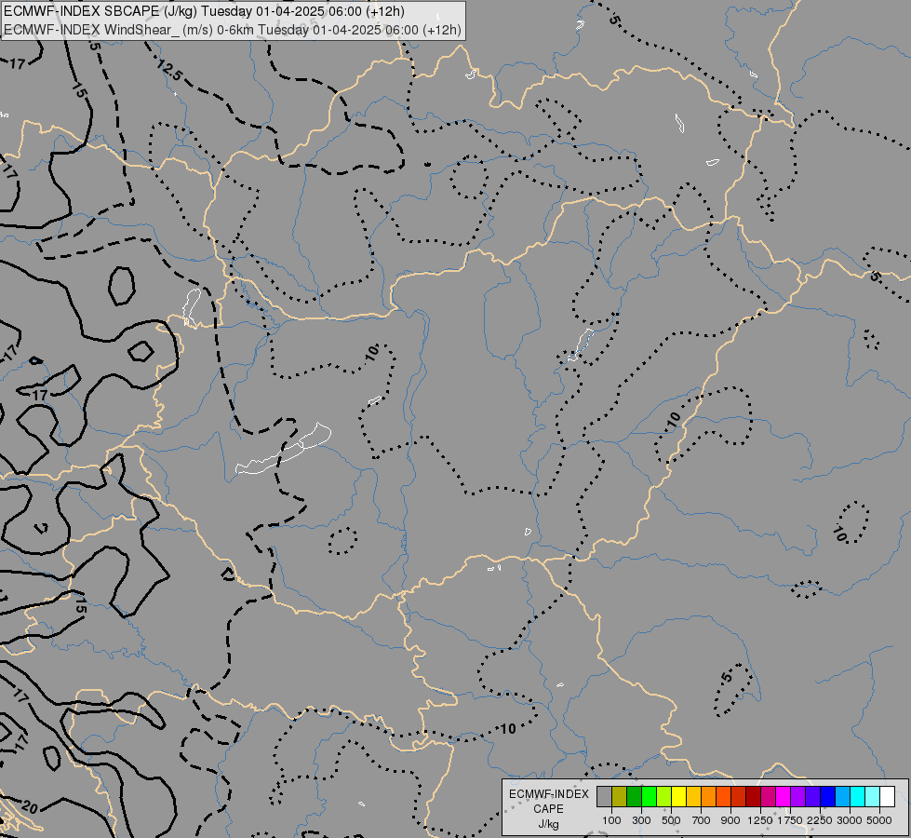Click the legend value 2250
This screenshot has width=911, height=838.
pyautogui.click(x=820, y=820)
